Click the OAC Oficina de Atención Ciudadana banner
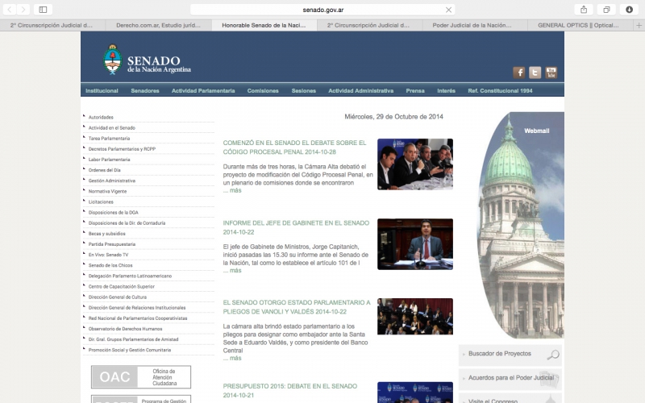The width and height of the screenshot is (645, 403). (x=141, y=377)
